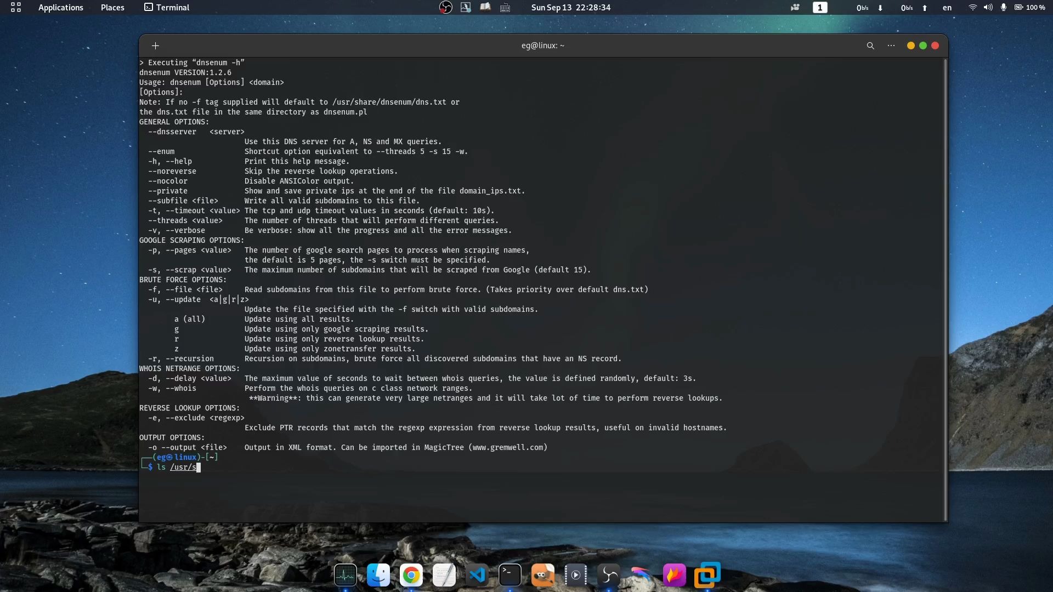Open the terminal search magnifier
This screenshot has height=592, width=1053.
pyautogui.click(x=870, y=45)
